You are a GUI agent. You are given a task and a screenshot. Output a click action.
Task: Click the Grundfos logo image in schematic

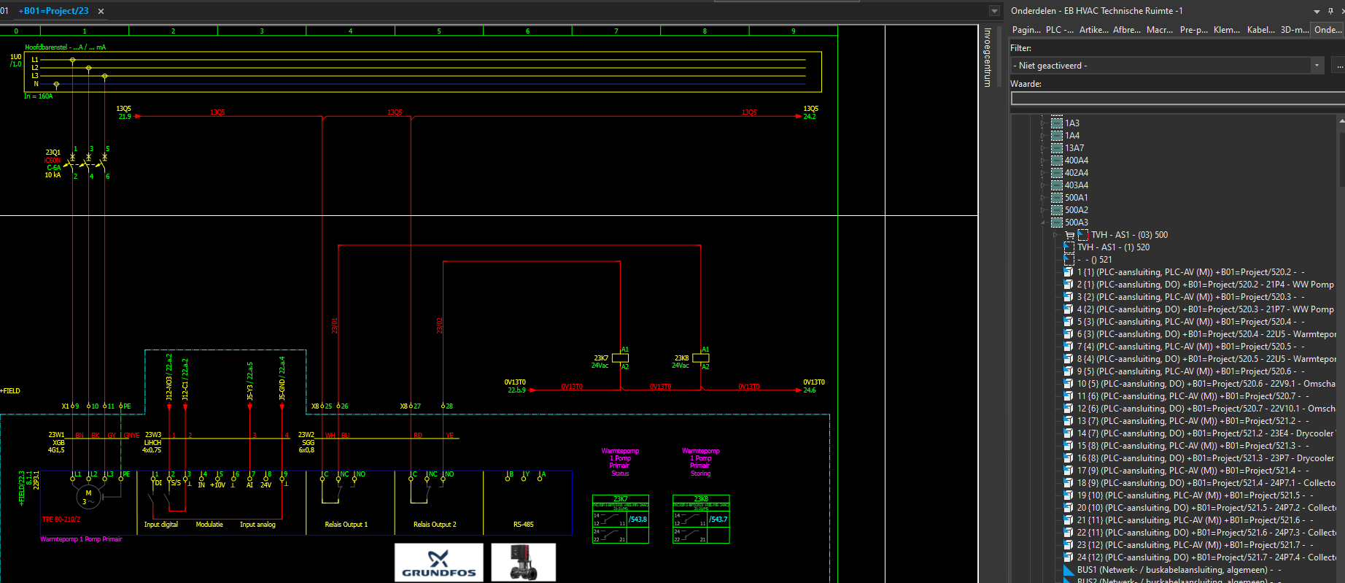click(439, 563)
